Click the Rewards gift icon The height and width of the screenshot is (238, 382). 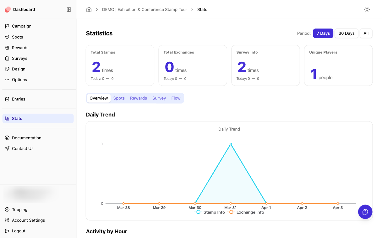[x=7, y=48]
